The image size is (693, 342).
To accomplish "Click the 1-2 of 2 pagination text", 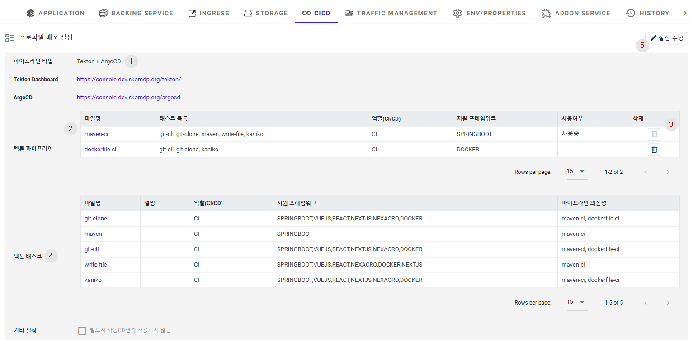I will (614, 172).
